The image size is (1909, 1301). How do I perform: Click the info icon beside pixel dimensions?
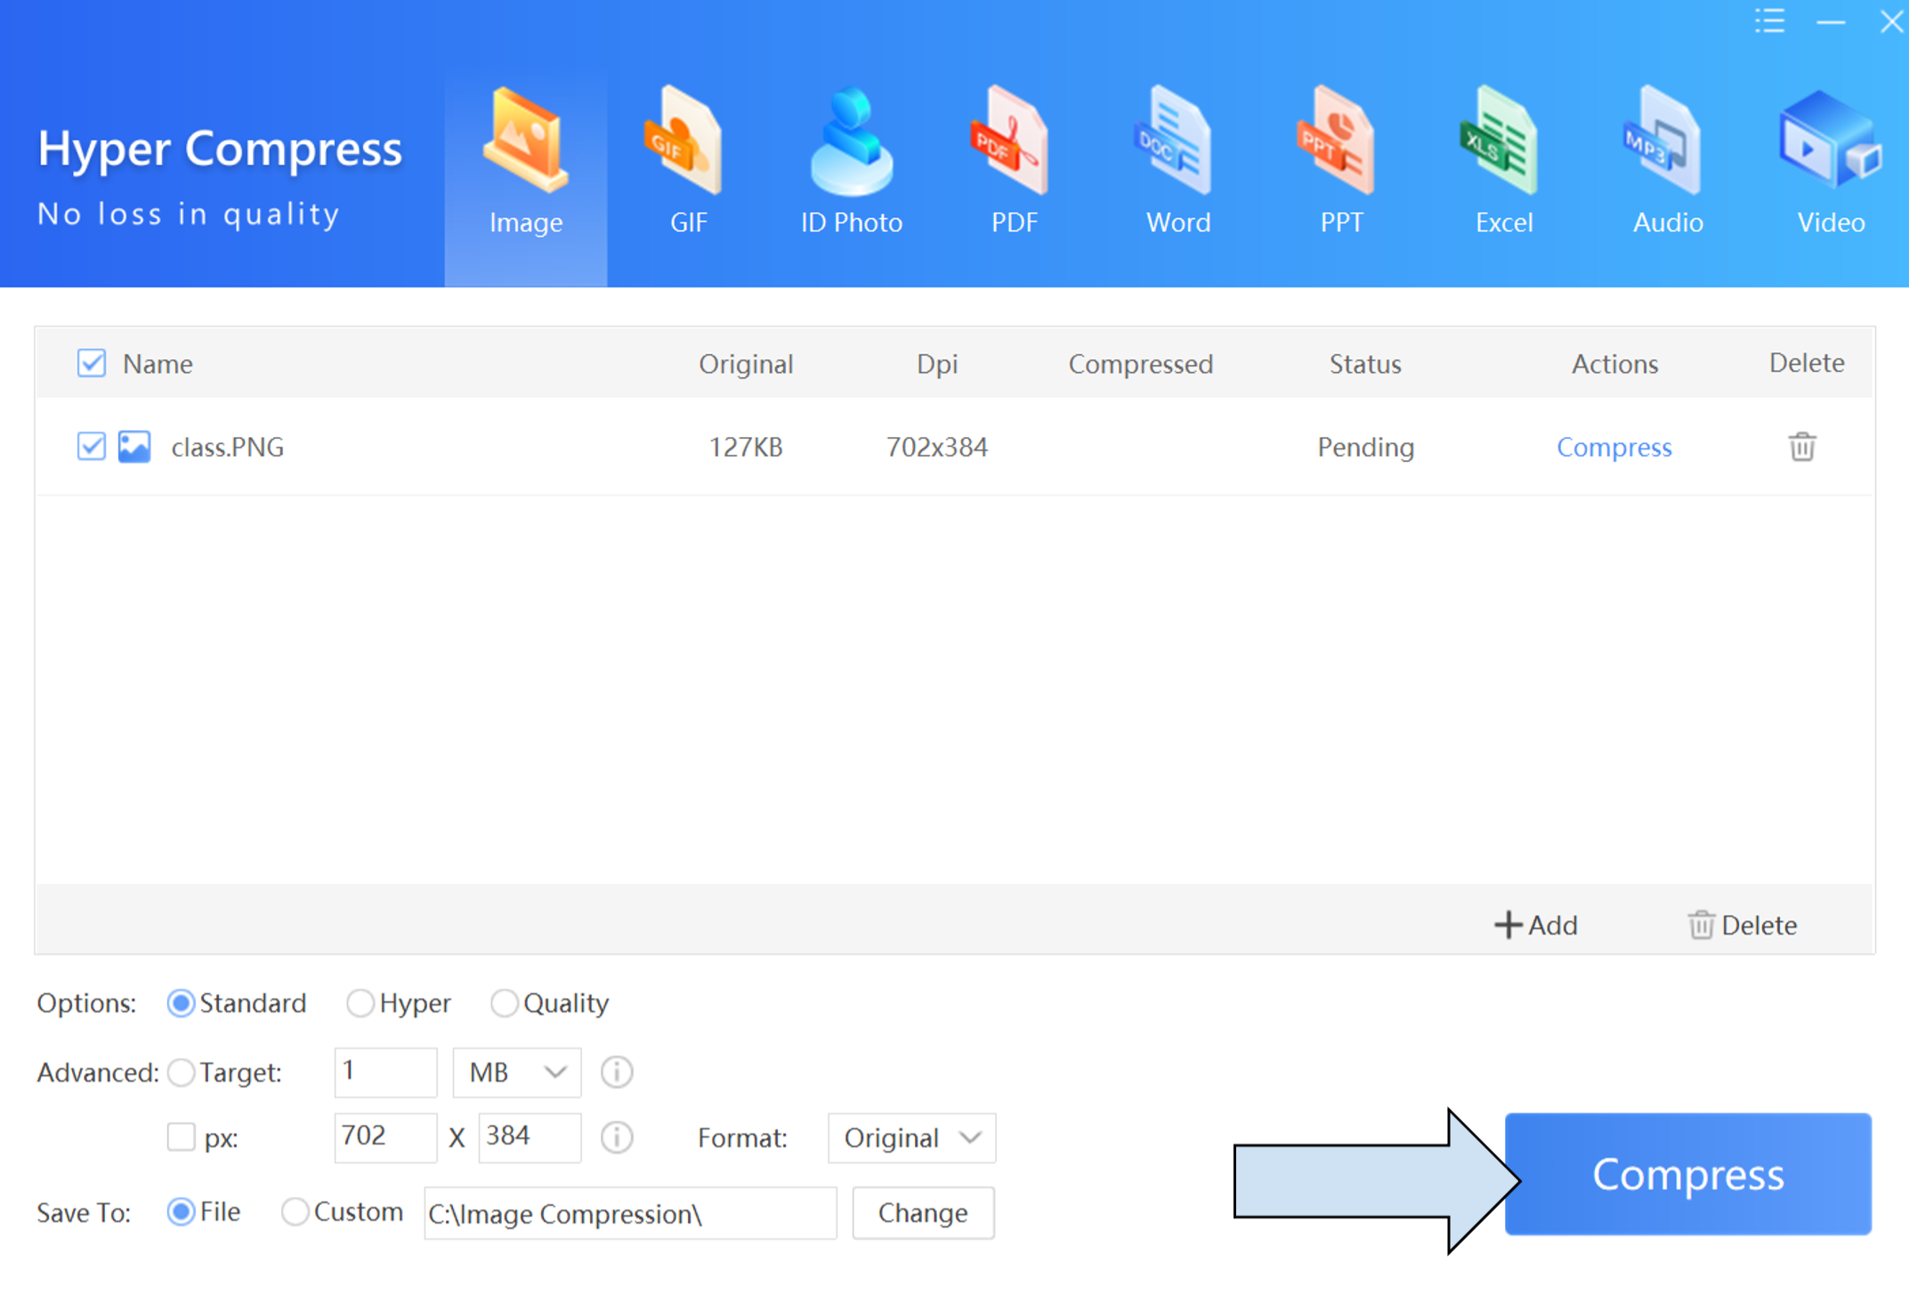[616, 1137]
